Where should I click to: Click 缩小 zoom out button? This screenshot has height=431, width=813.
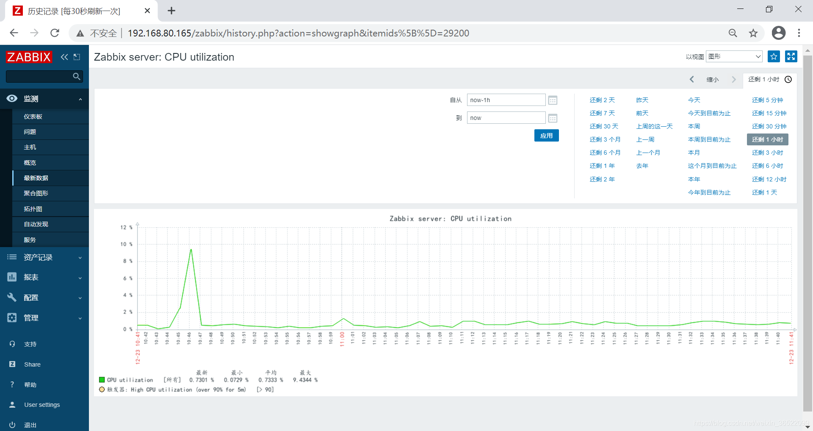(x=713, y=79)
